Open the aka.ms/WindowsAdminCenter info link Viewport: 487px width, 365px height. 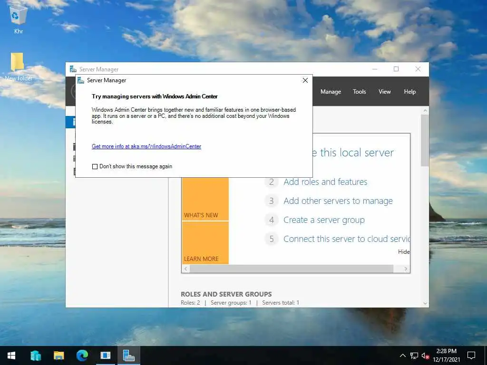pos(146,146)
